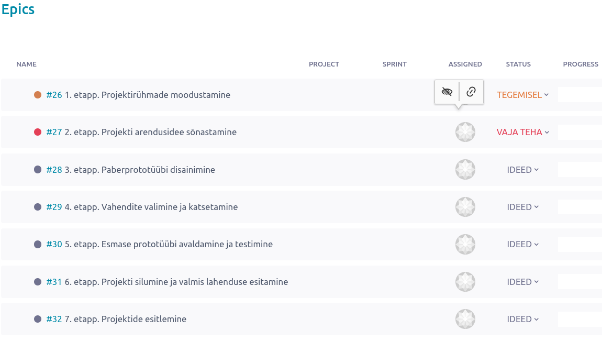Click assigned avatar for epic #29

pos(465,207)
